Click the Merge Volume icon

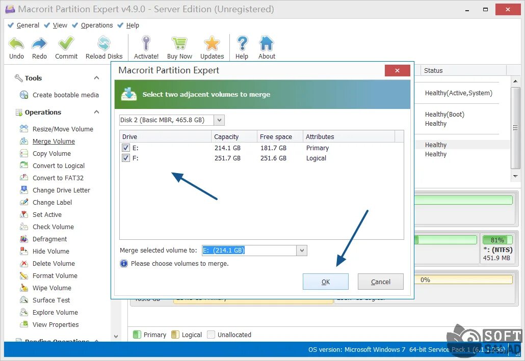click(24, 141)
